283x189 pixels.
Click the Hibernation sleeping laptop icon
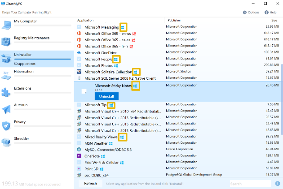(x=6, y=75)
